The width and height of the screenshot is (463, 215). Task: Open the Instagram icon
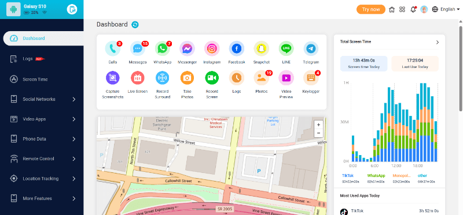tap(212, 49)
